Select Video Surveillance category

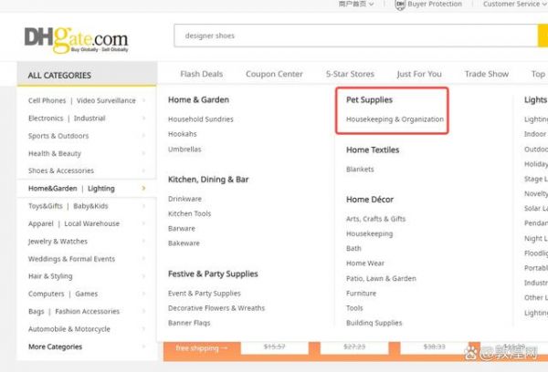click(106, 100)
